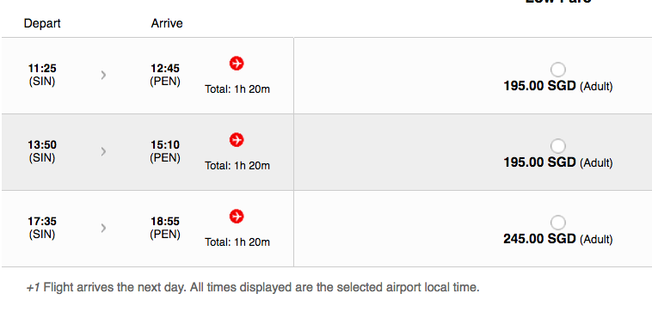Click the chevron arrow in the 13:50 flight row

pos(103,151)
